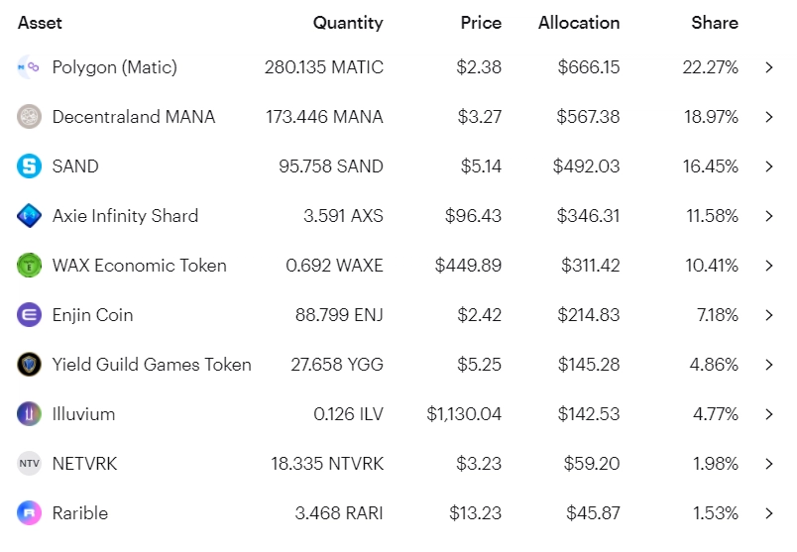
Task: Click the Decentraland MANA coin icon
Action: click(x=30, y=117)
